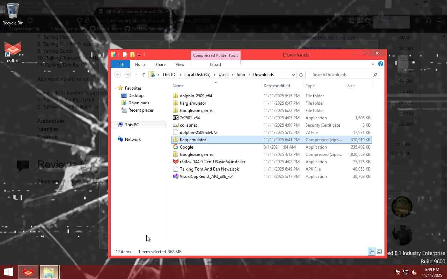Select the VisualCppRedist_AIO_x86_x64 icon
The width and height of the screenshot is (447, 279).
tap(176, 176)
